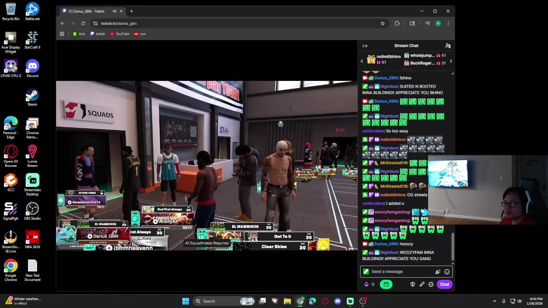
Task: Open the Chrome profile avatar
Action: point(438,24)
